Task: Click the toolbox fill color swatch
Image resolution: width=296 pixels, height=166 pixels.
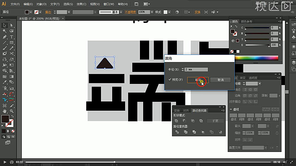Action: coord(5,119)
